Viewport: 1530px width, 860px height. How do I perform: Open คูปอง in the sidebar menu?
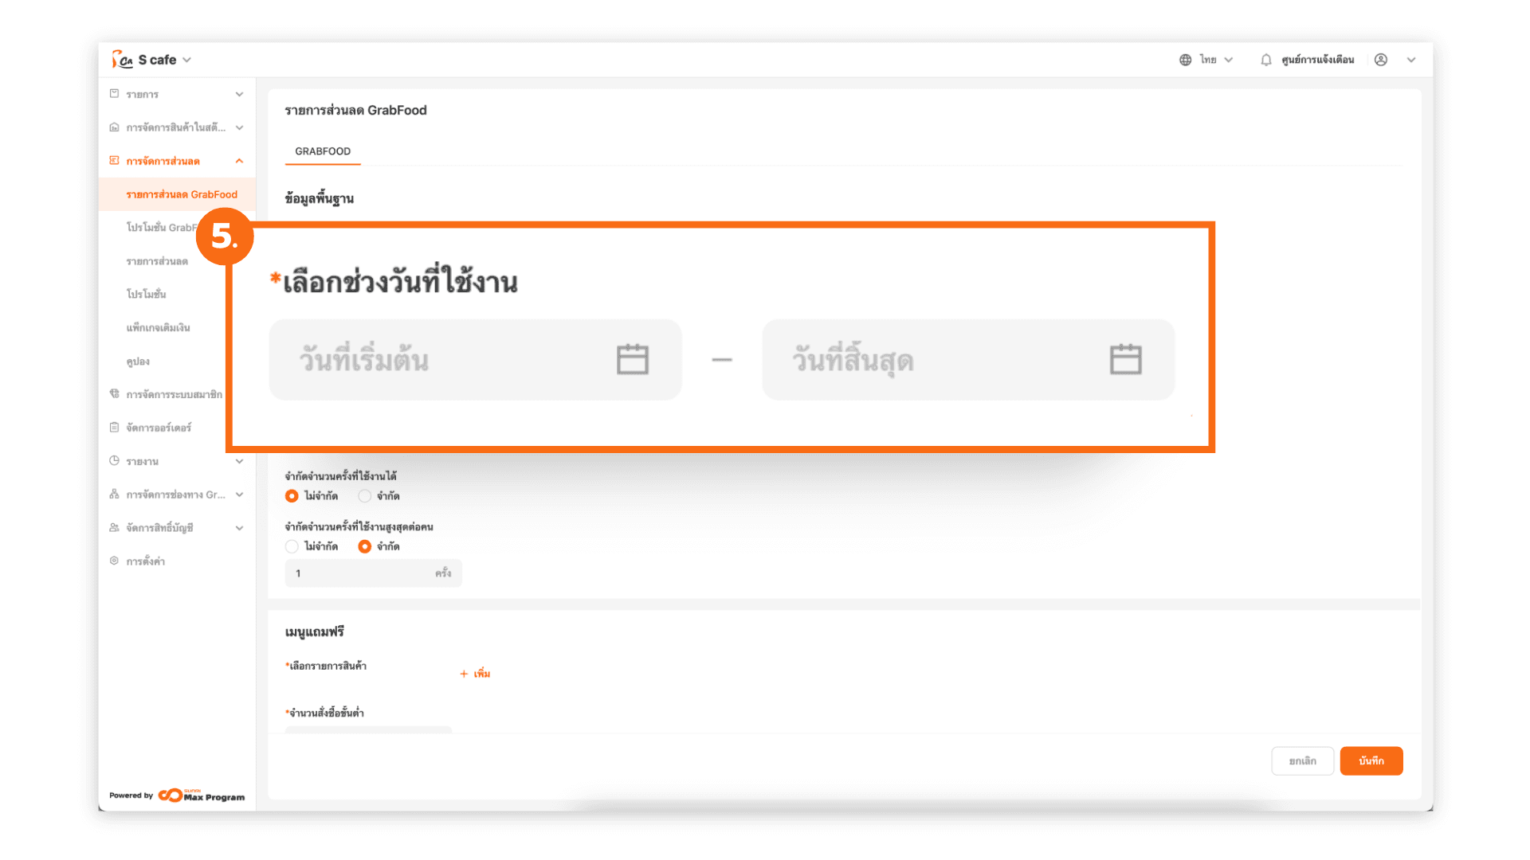pyautogui.click(x=138, y=362)
